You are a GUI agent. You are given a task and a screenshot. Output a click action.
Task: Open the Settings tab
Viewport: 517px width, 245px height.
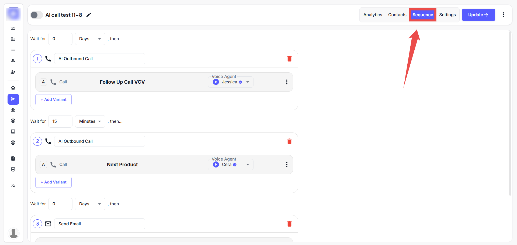447,15
